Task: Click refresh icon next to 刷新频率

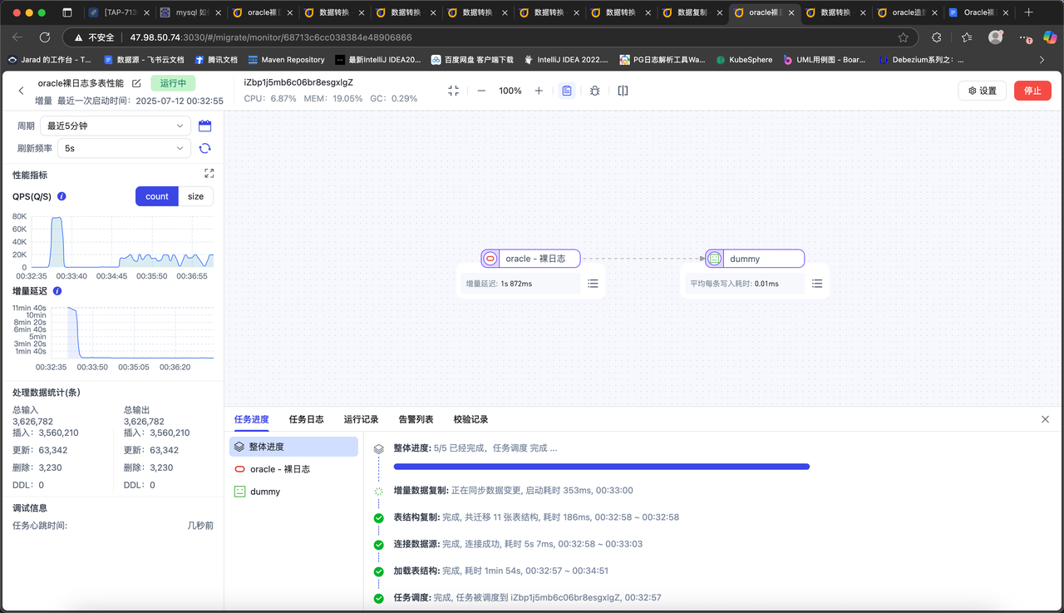Action: (x=204, y=148)
